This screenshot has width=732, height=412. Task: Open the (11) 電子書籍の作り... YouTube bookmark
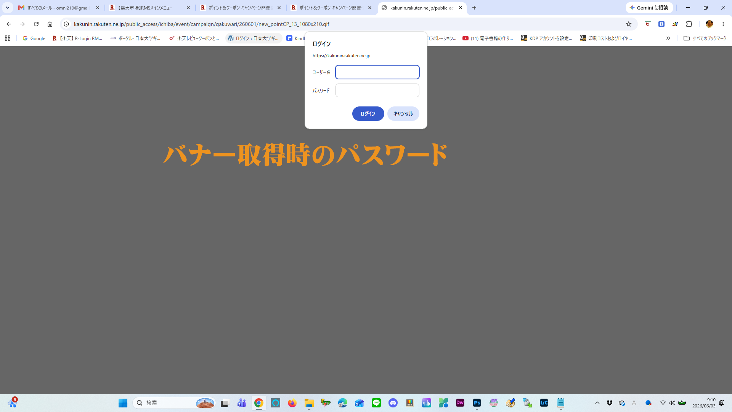point(488,38)
